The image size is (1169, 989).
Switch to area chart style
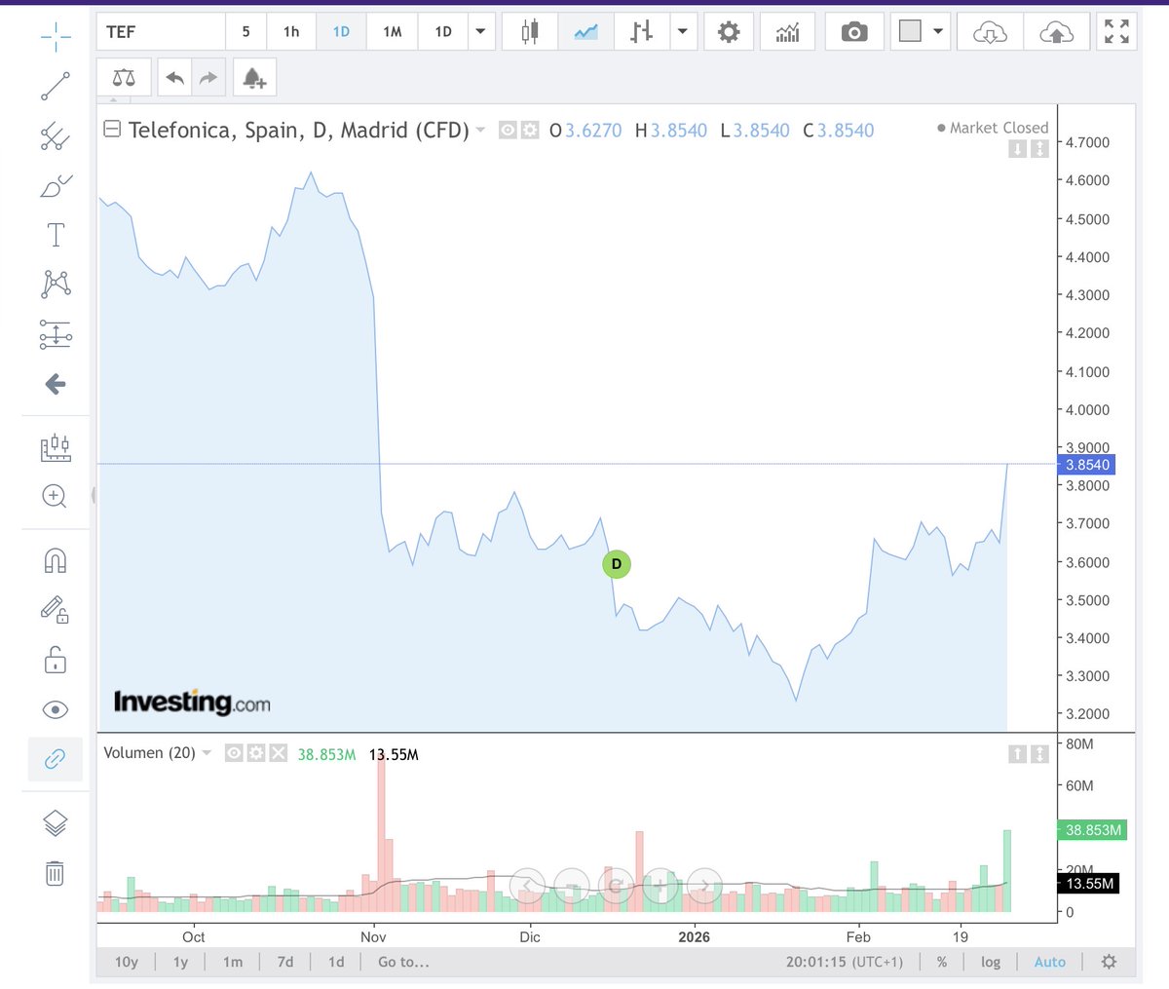[x=585, y=32]
